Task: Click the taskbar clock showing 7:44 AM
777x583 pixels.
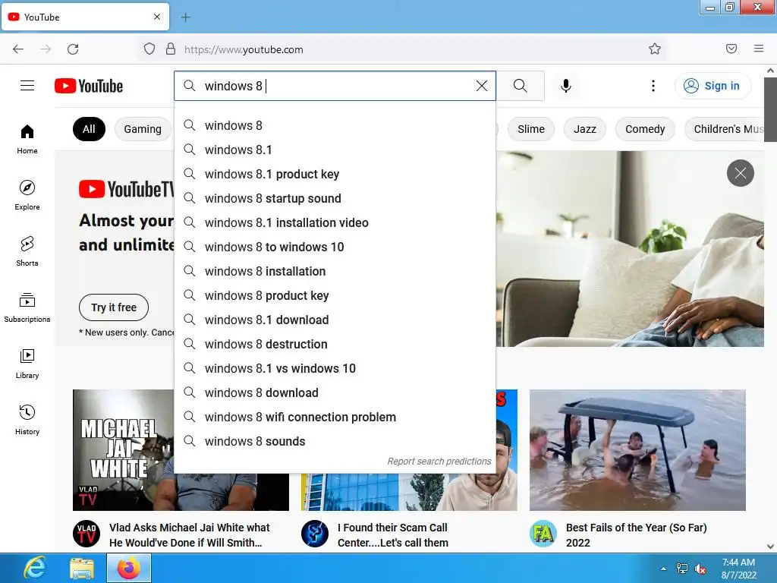Action: click(x=738, y=569)
